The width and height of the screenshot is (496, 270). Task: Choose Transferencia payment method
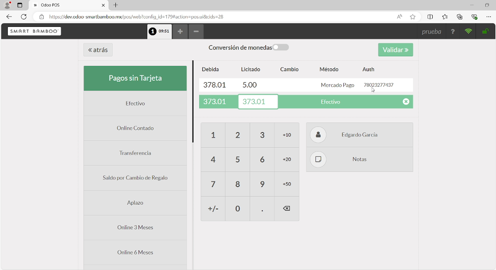pyautogui.click(x=135, y=153)
